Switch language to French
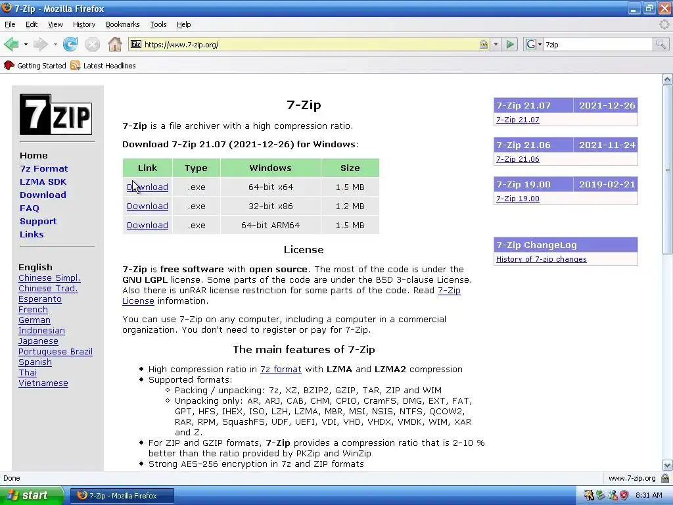The image size is (673, 505). tap(33, 310)
